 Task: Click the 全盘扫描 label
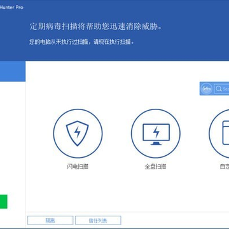click(x=156, y=167)
